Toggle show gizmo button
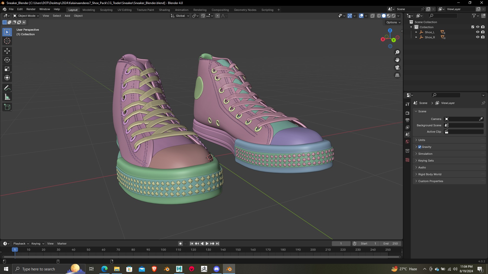Image resolution: width=488 pixels, height=274 pixels. (350, 16)
